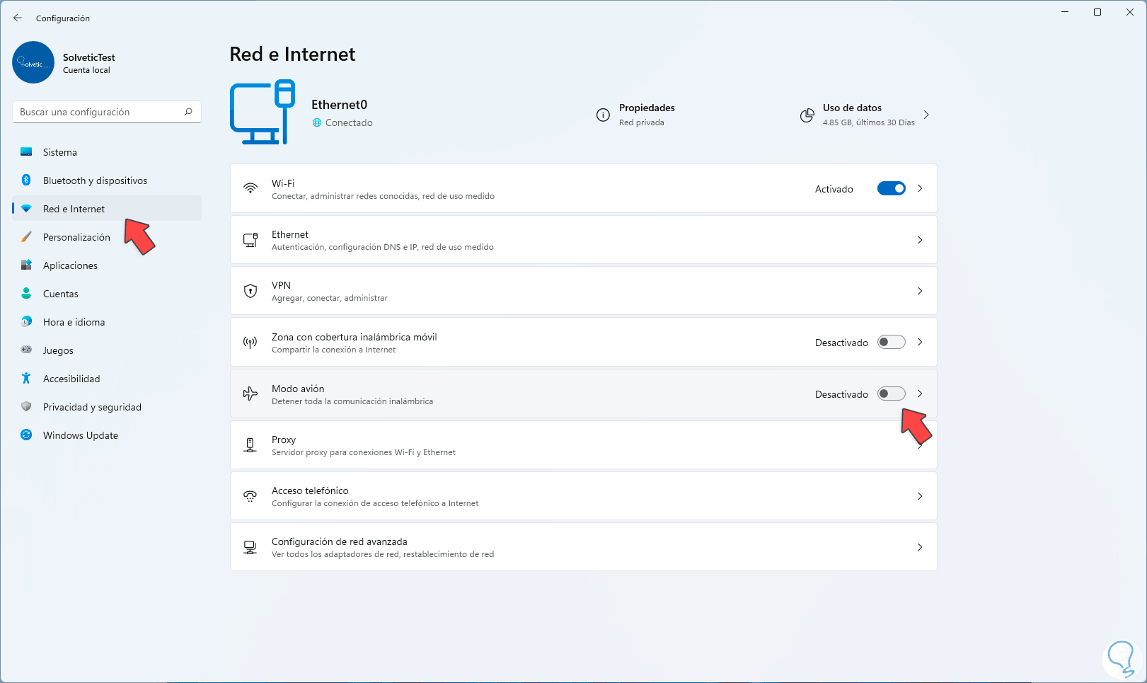The width and height of the screenshot is (1147, 683).
Task: Click the back arrow icon
Action: click(x=18, y=18)
